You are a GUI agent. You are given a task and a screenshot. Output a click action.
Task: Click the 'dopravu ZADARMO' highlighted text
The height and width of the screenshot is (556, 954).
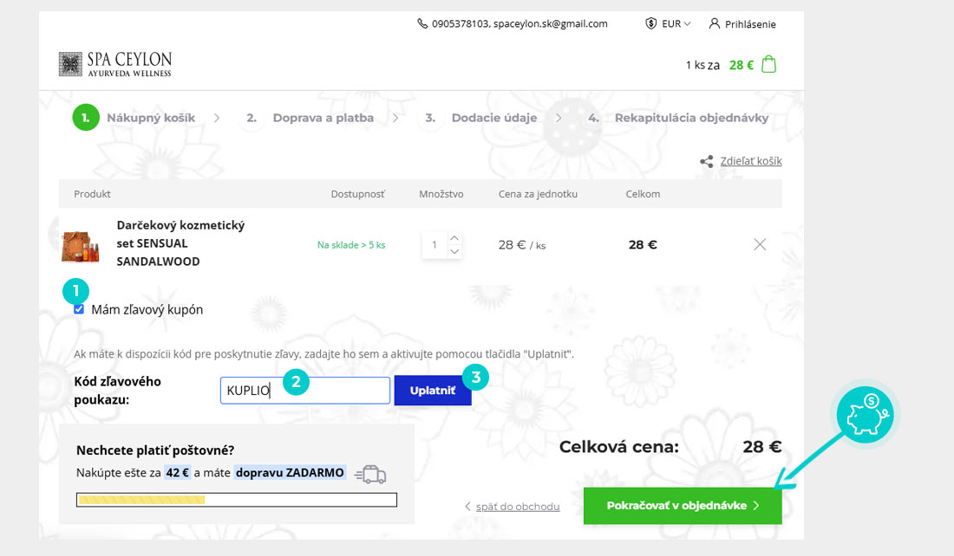coord(290,473)
